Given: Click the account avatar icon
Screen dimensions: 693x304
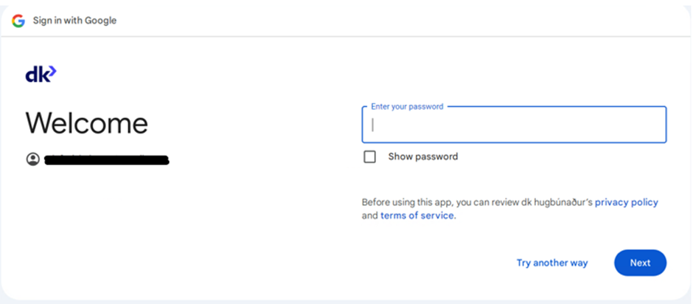Looking at the screenshot, I should pos(32,159).
